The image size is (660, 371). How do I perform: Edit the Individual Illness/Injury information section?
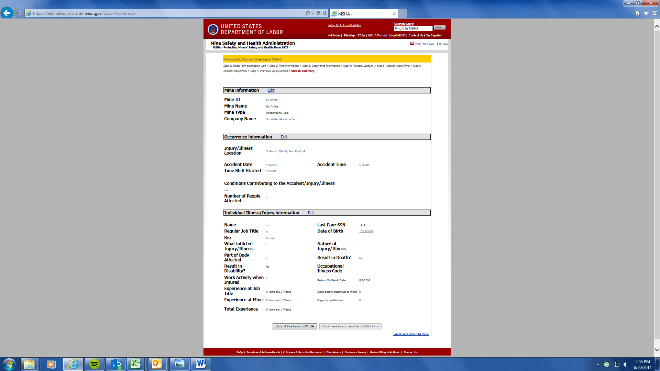[311, 213]
